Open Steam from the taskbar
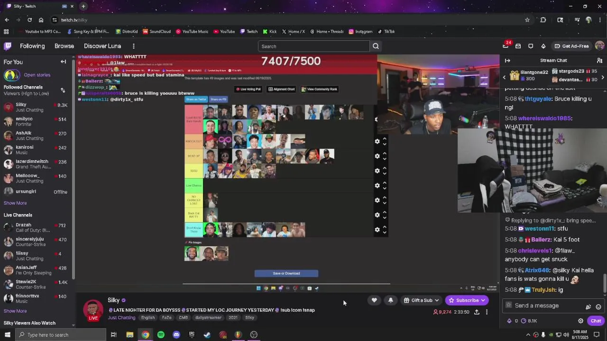 pyautogui.click(x=207, y=335)
